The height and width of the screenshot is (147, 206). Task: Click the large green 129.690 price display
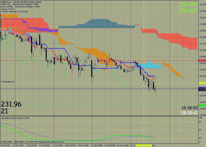(x=188, y=5)
